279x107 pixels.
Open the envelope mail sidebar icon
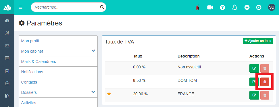(x=7, y=46)
